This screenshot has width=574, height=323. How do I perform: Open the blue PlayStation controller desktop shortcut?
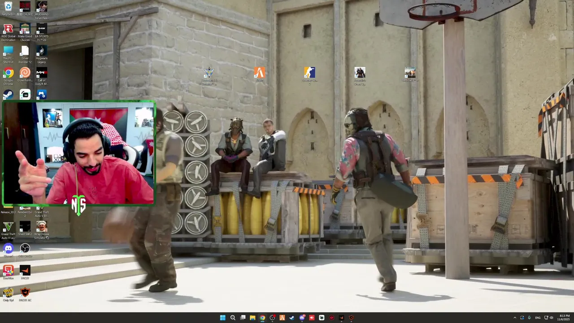[x=42, y=94]
